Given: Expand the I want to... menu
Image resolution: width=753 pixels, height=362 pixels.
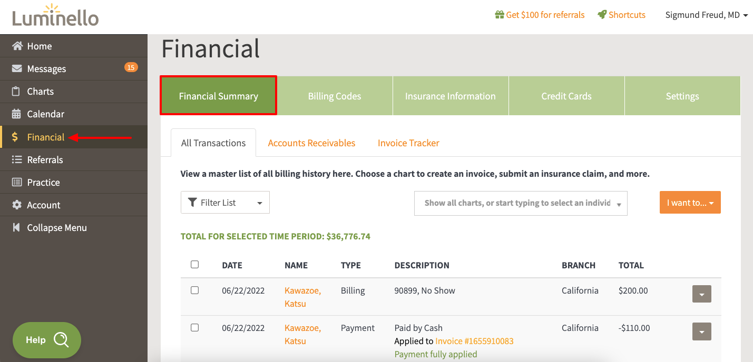Looking at the screenshot, I should (690, 203).
